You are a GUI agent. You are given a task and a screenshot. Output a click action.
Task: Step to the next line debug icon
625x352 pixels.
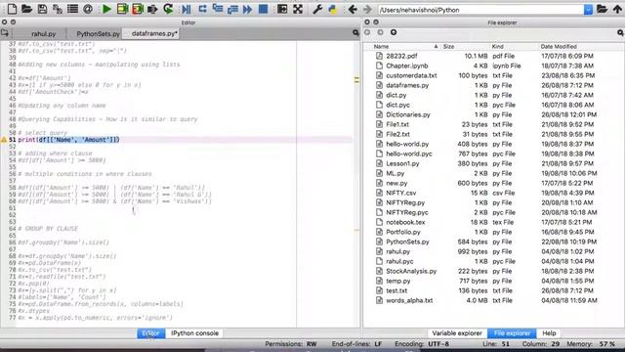pos(202,9)
